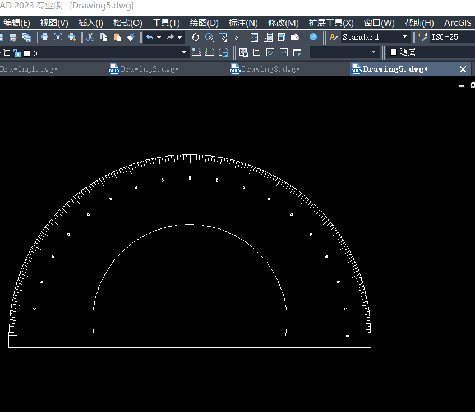Viewport: 475px width, 412px height.
Task: Open Print Preview icon
Action: pyautogui.click(x=58, y=37)
